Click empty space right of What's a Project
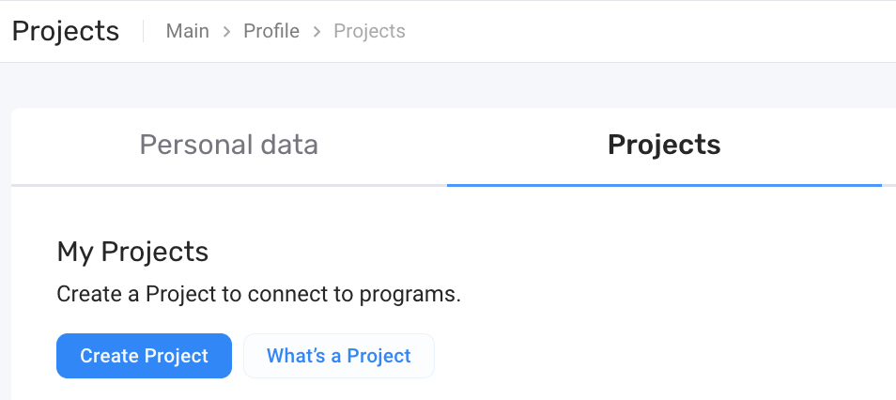 657,356
